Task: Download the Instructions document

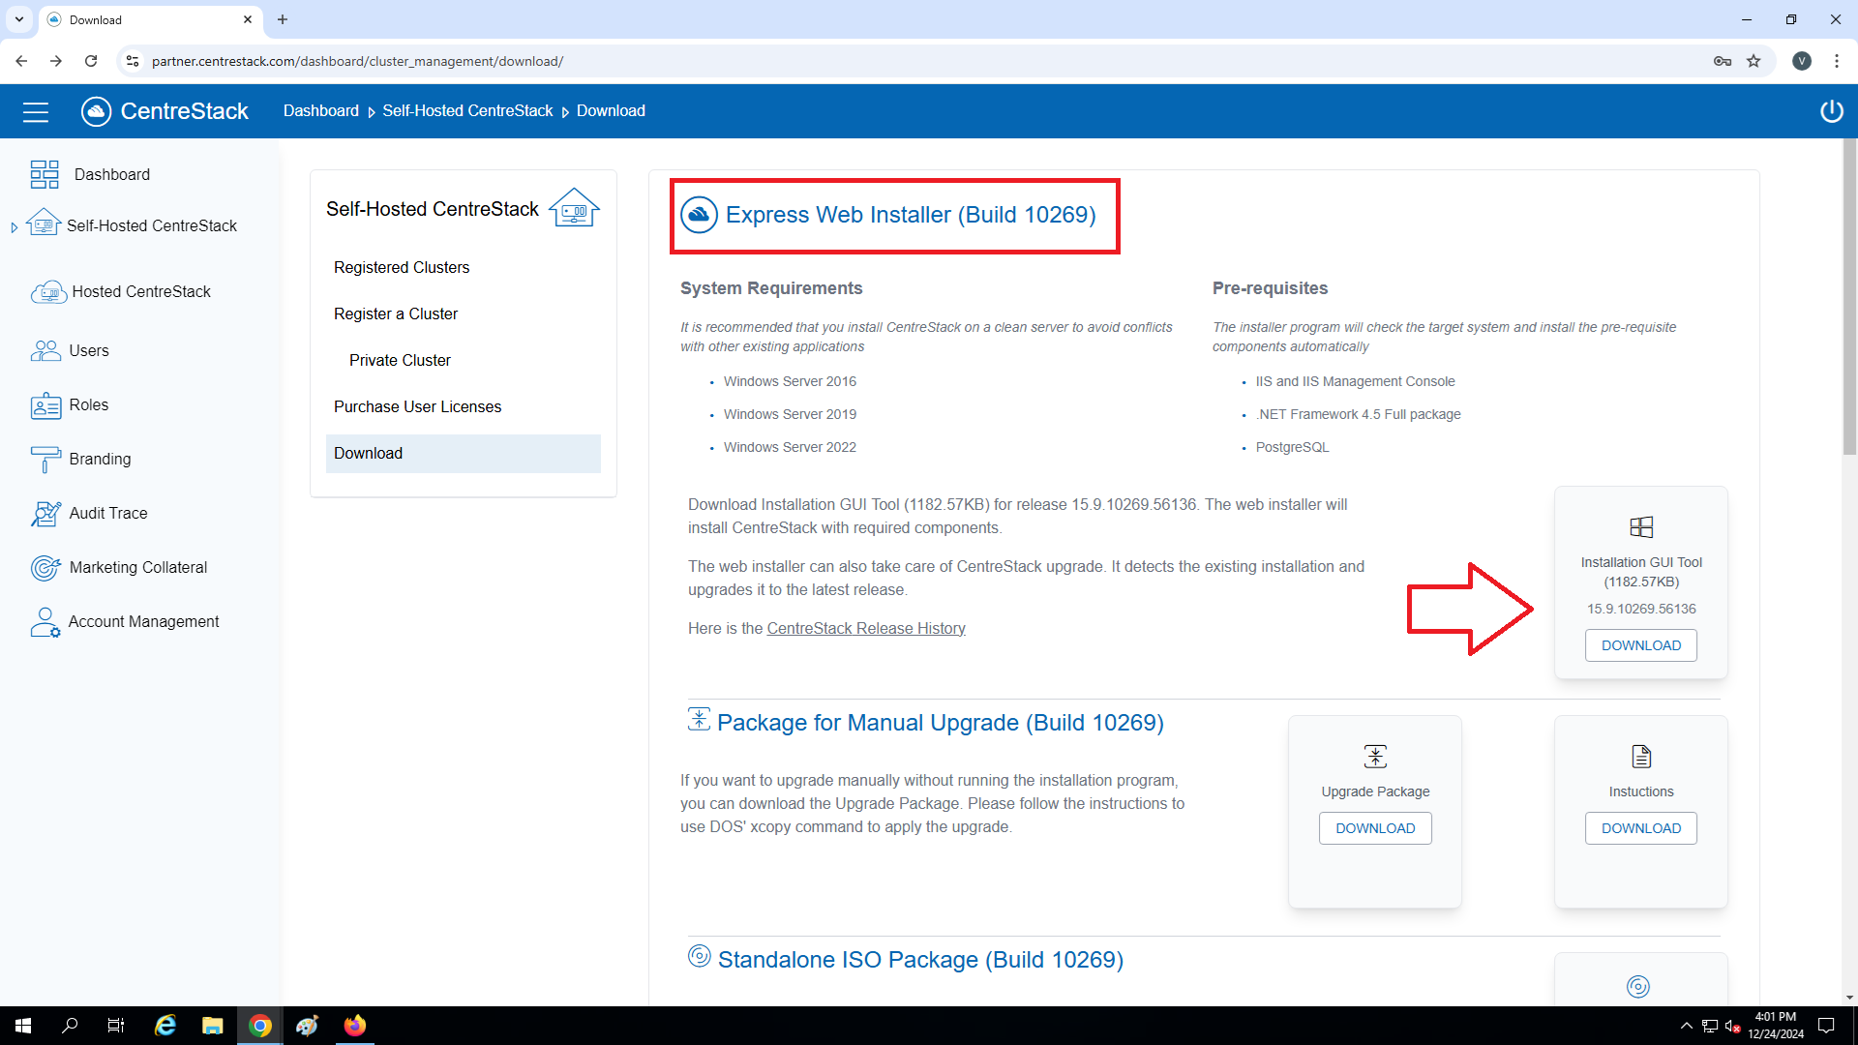Action: tap(1641, 828)
